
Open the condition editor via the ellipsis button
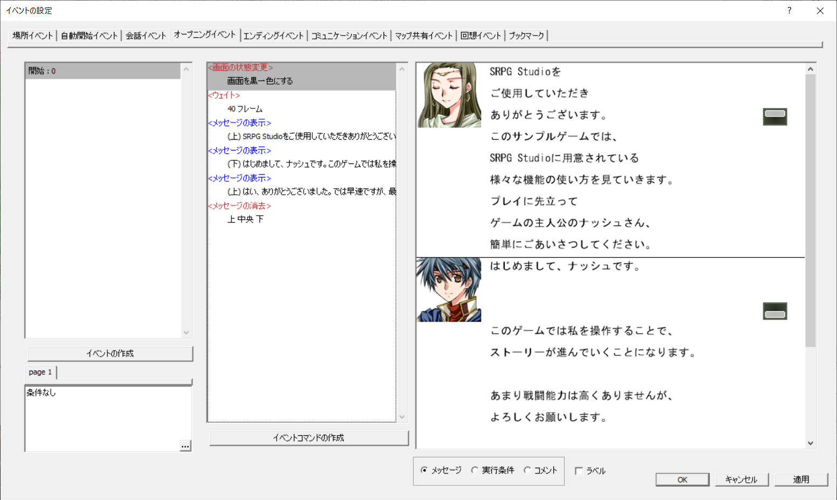pos(186,446)
